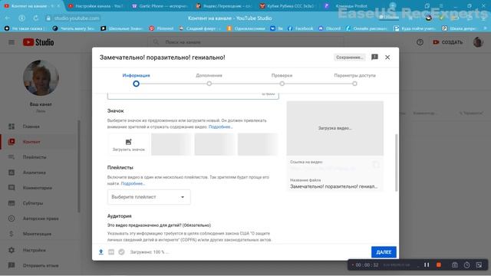Open the help question-mark icon
491x276 pixels.
click(x=420, y=42)
